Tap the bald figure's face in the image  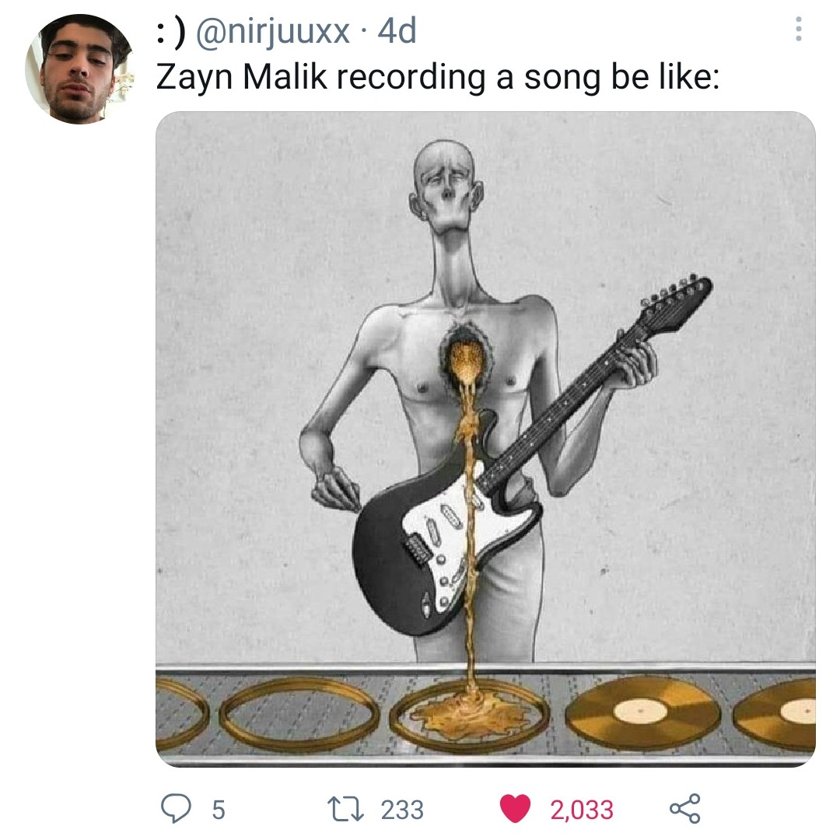click(446, 187)
